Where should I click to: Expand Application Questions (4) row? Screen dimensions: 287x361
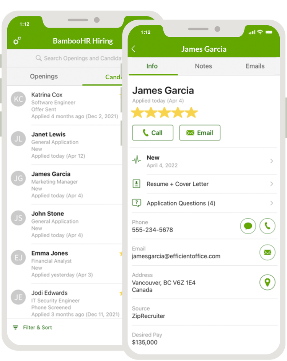pos(204,203)
